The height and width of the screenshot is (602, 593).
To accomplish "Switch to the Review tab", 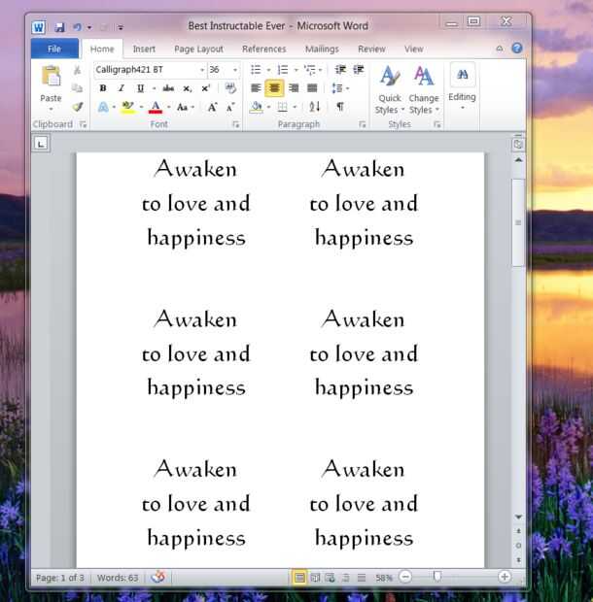I will click(x=371, y=50).
